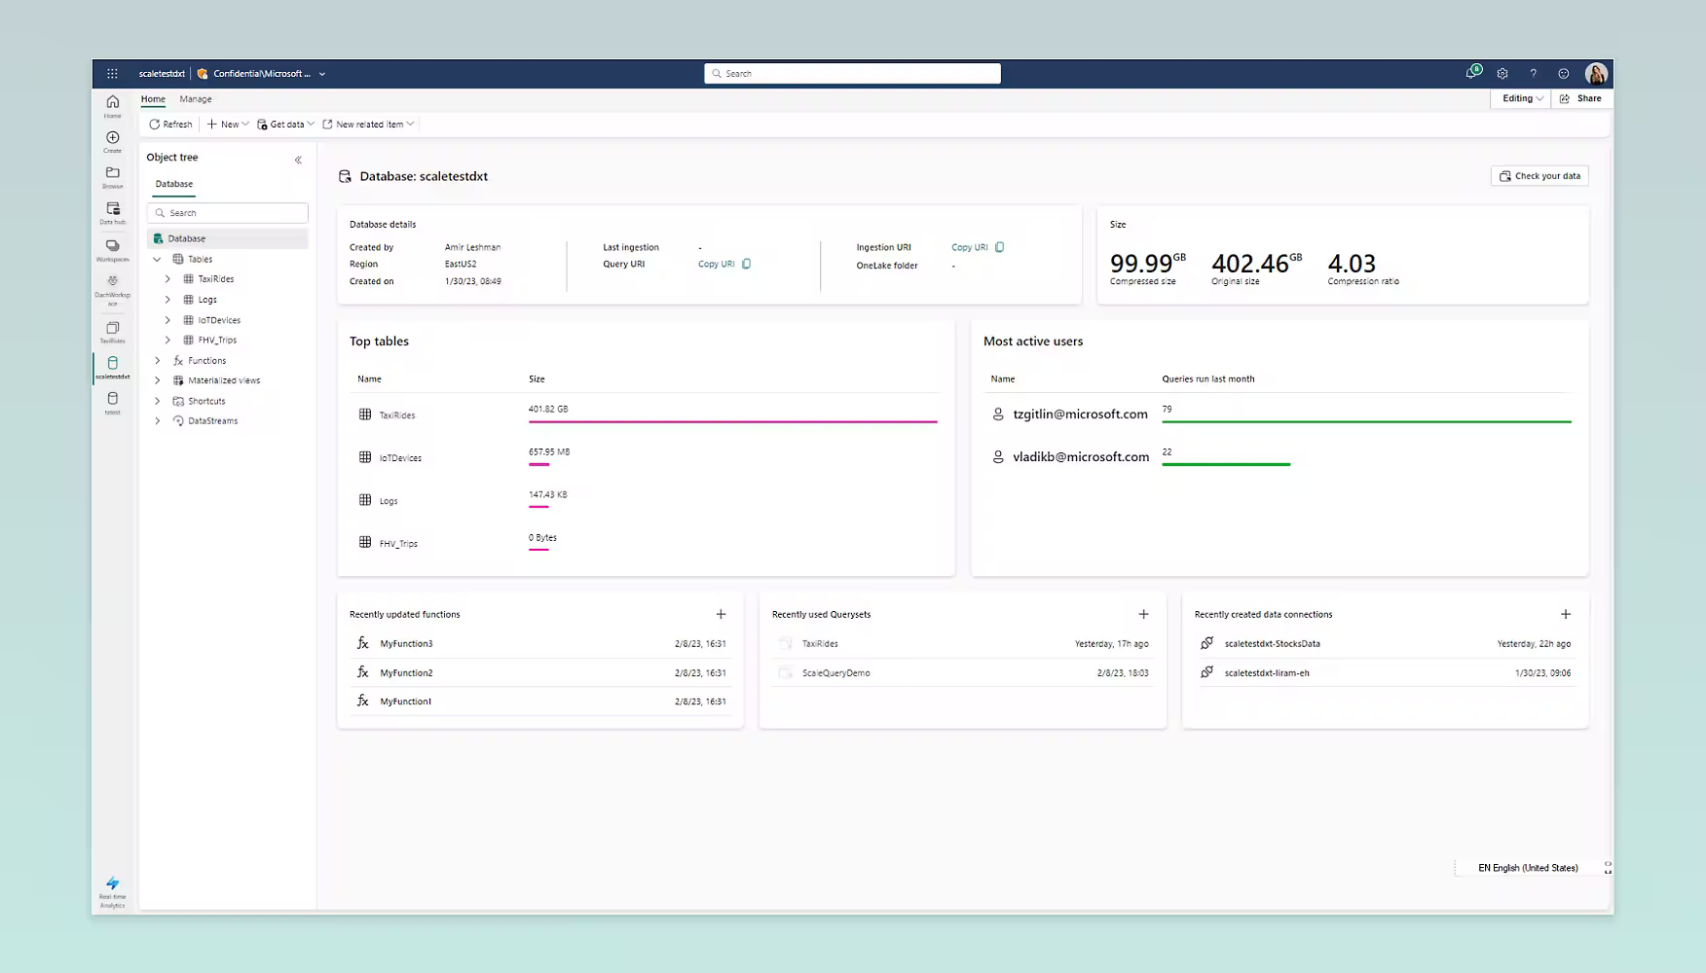1706x973 pixels.
Task: Click Copy URI link for Query URI
Action: pyautogui.click(x=716, y=264)
